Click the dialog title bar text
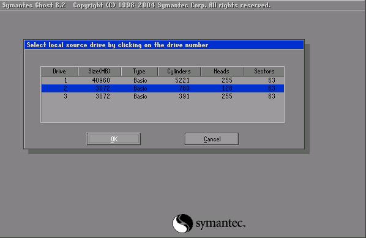This screenshot has height=238, width=366. [117, 45]
